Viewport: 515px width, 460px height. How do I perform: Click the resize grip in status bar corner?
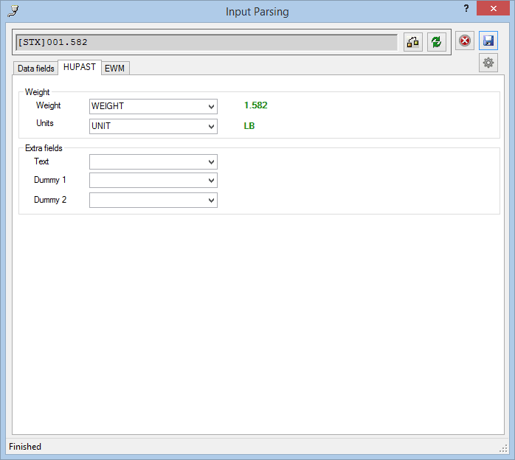[503, 447]
